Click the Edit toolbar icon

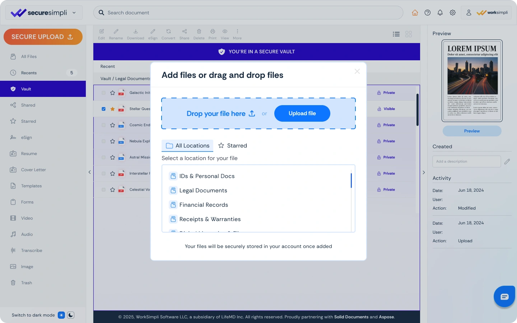102,34
